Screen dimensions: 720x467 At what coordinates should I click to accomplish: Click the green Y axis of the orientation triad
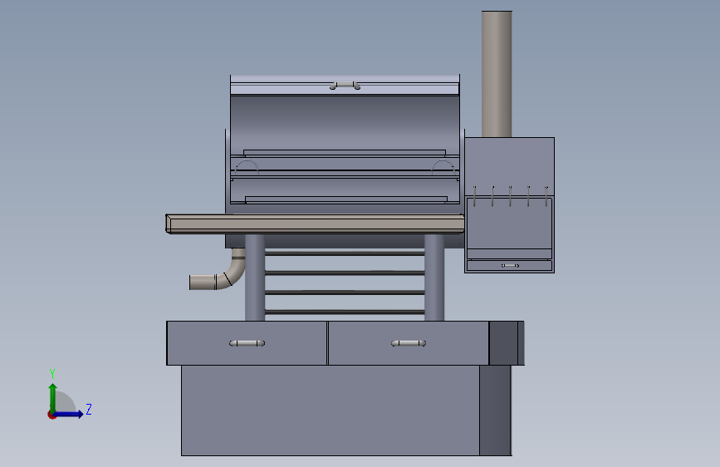tap(53, 398)
